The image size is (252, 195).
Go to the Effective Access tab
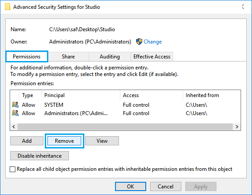click(152, 57)
